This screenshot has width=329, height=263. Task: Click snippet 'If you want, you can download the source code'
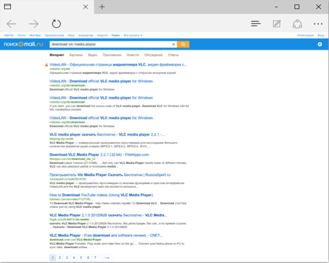pyautogui.click(x=119, y=108)
